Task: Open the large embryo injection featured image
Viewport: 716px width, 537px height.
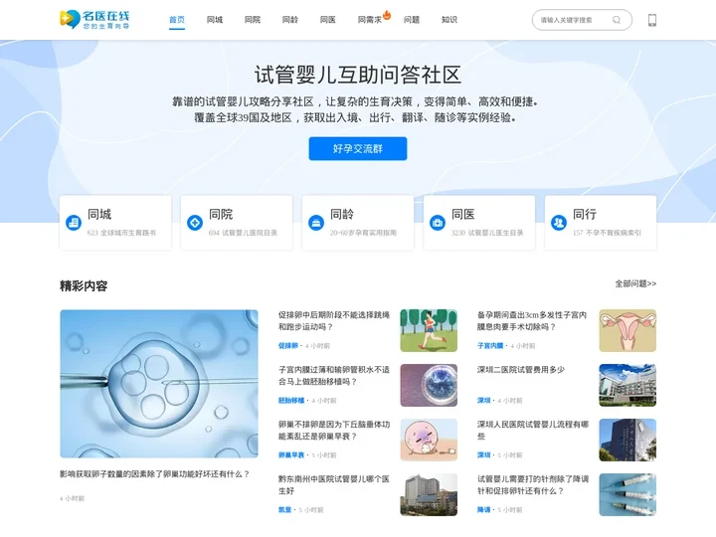Action: tap(159, 384)
